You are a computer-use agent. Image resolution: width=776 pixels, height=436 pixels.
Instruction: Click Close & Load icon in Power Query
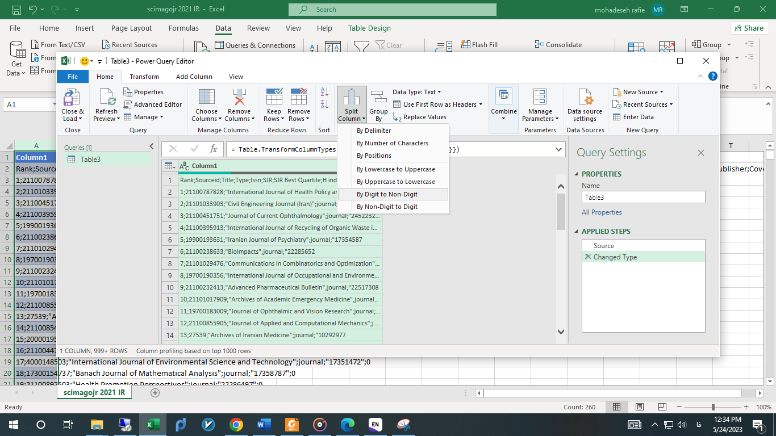[72, 97]
